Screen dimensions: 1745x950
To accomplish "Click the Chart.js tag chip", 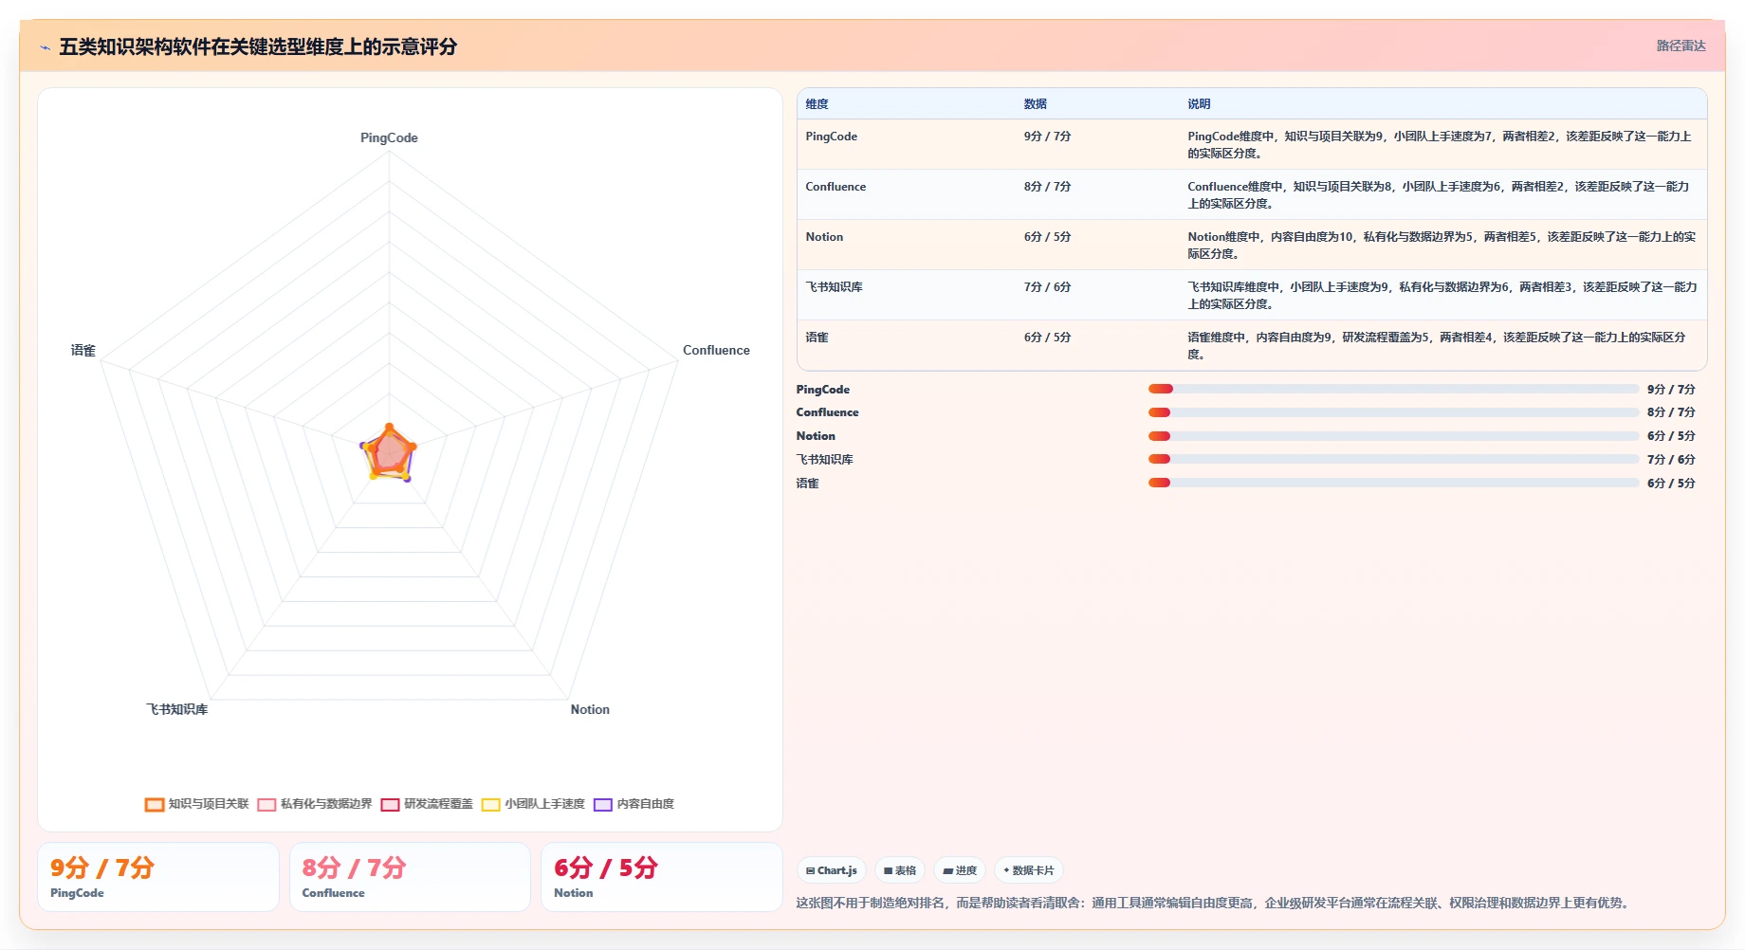I will [x=832, y=870].
